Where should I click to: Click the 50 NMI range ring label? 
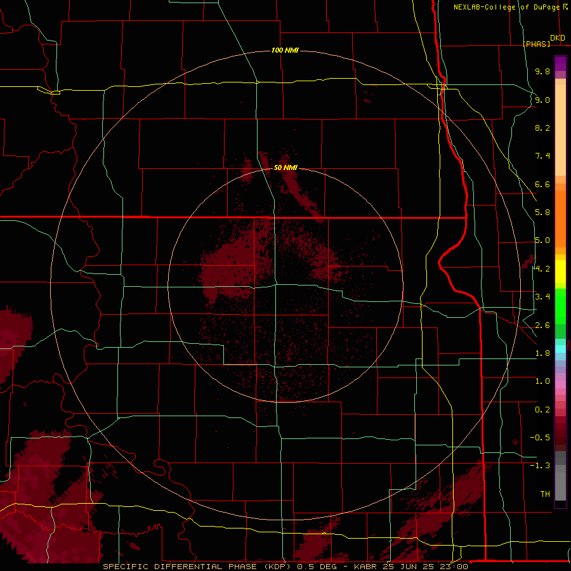click(285, 167)
